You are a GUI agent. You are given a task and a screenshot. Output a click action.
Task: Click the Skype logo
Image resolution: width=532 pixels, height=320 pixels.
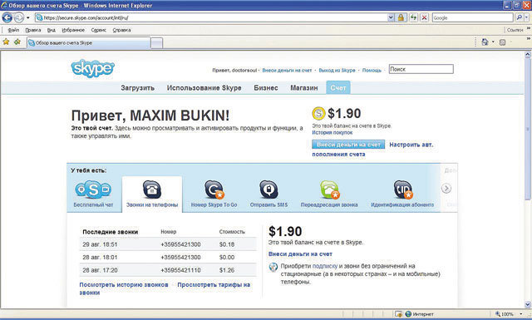click(92, 68)
